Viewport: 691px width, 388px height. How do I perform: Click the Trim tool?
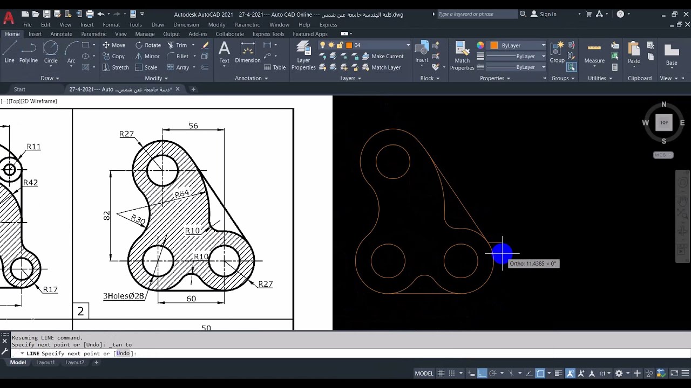click(x=177, y=45)
